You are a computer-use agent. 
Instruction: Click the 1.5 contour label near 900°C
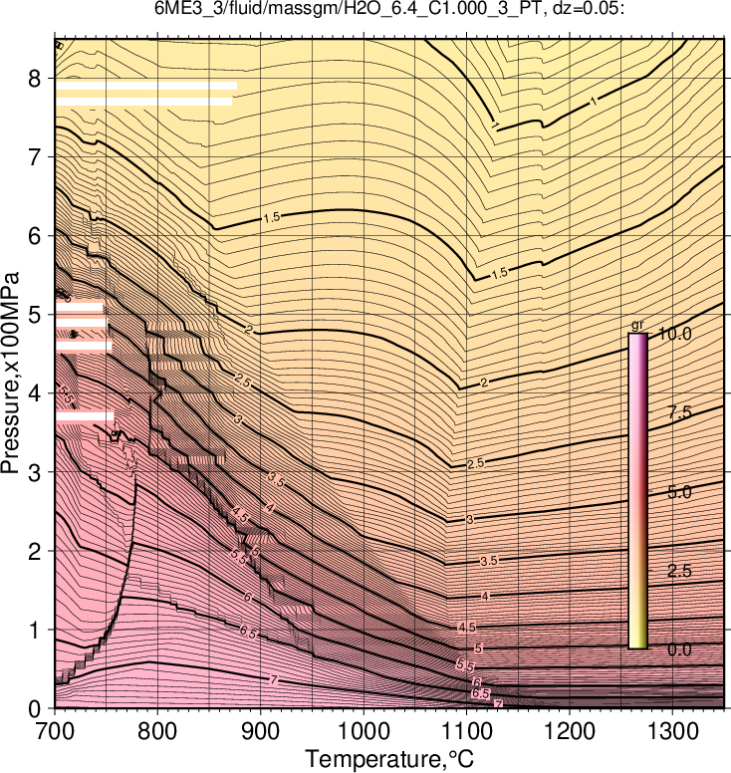coord(272,217)
